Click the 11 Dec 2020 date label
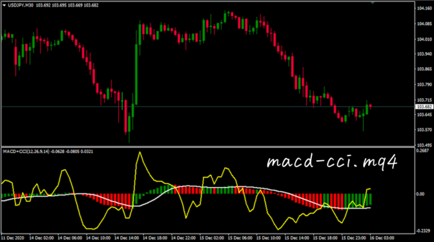 pyautogui.click(x=12, y=238)
